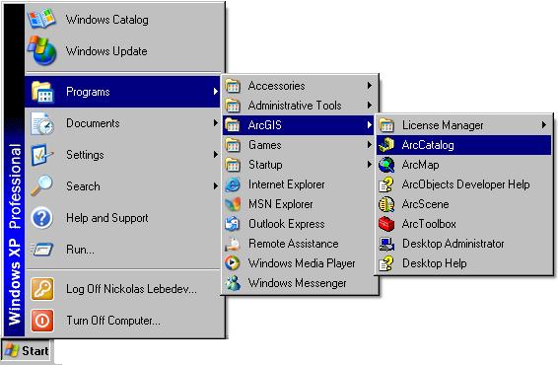This screenshot has height=365, width=558.
Task: Expand the Accessories submenu arrow
Action: (370, 86)
